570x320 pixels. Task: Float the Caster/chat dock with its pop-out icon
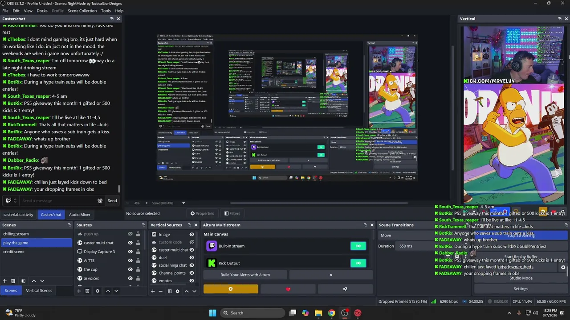112,19
